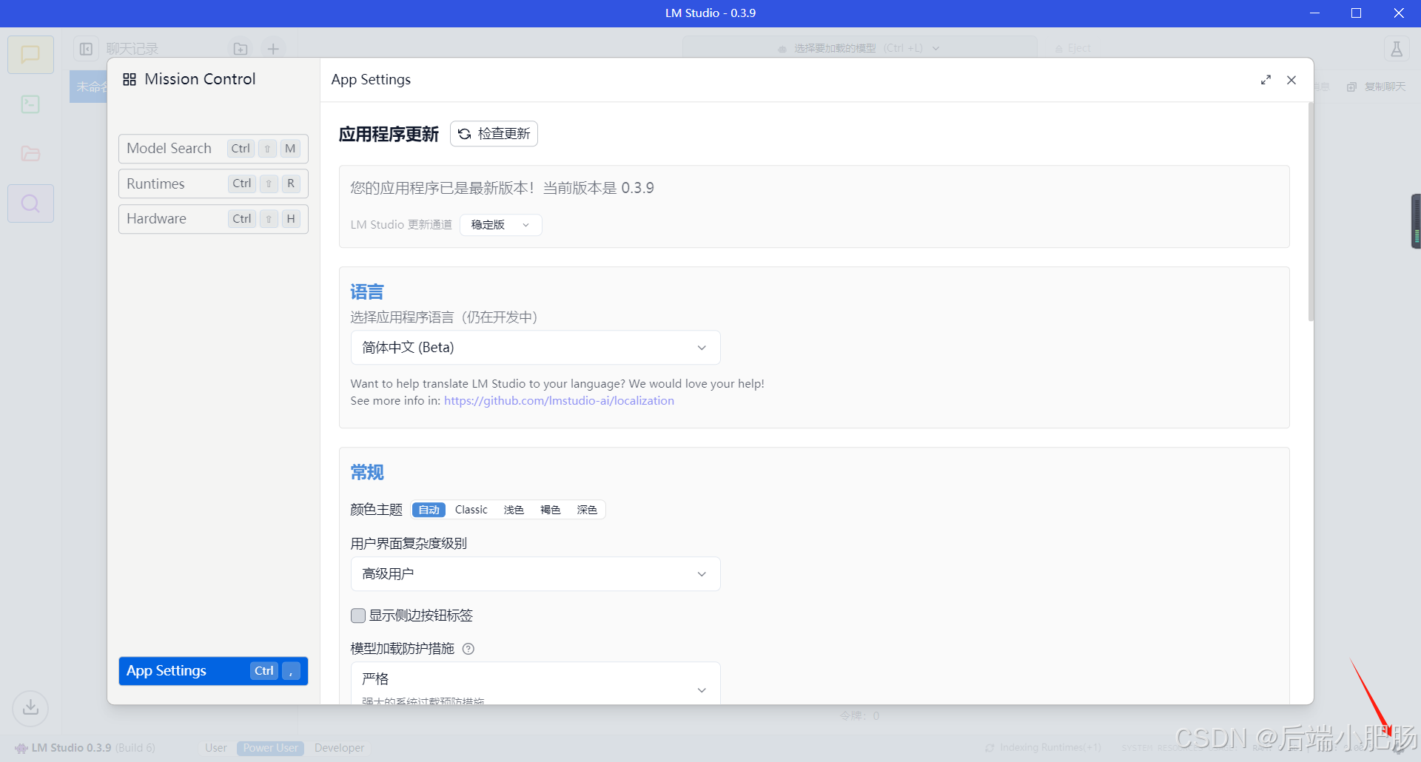
Task: Open the 稳定版 update channel dropdown
Action: click(500, 225)
